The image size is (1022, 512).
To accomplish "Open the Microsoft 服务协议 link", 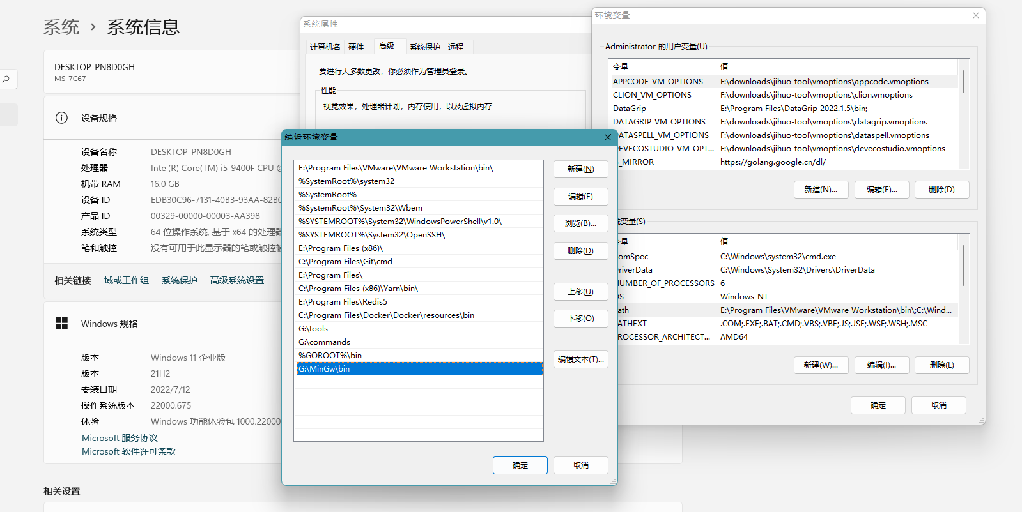I will coord(120,438).
